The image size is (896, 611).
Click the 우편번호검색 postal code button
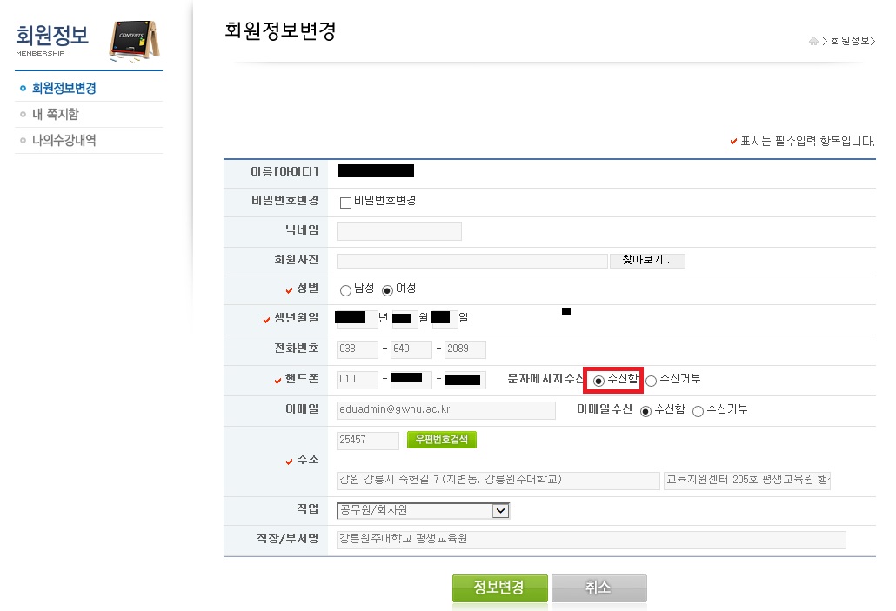442,440
